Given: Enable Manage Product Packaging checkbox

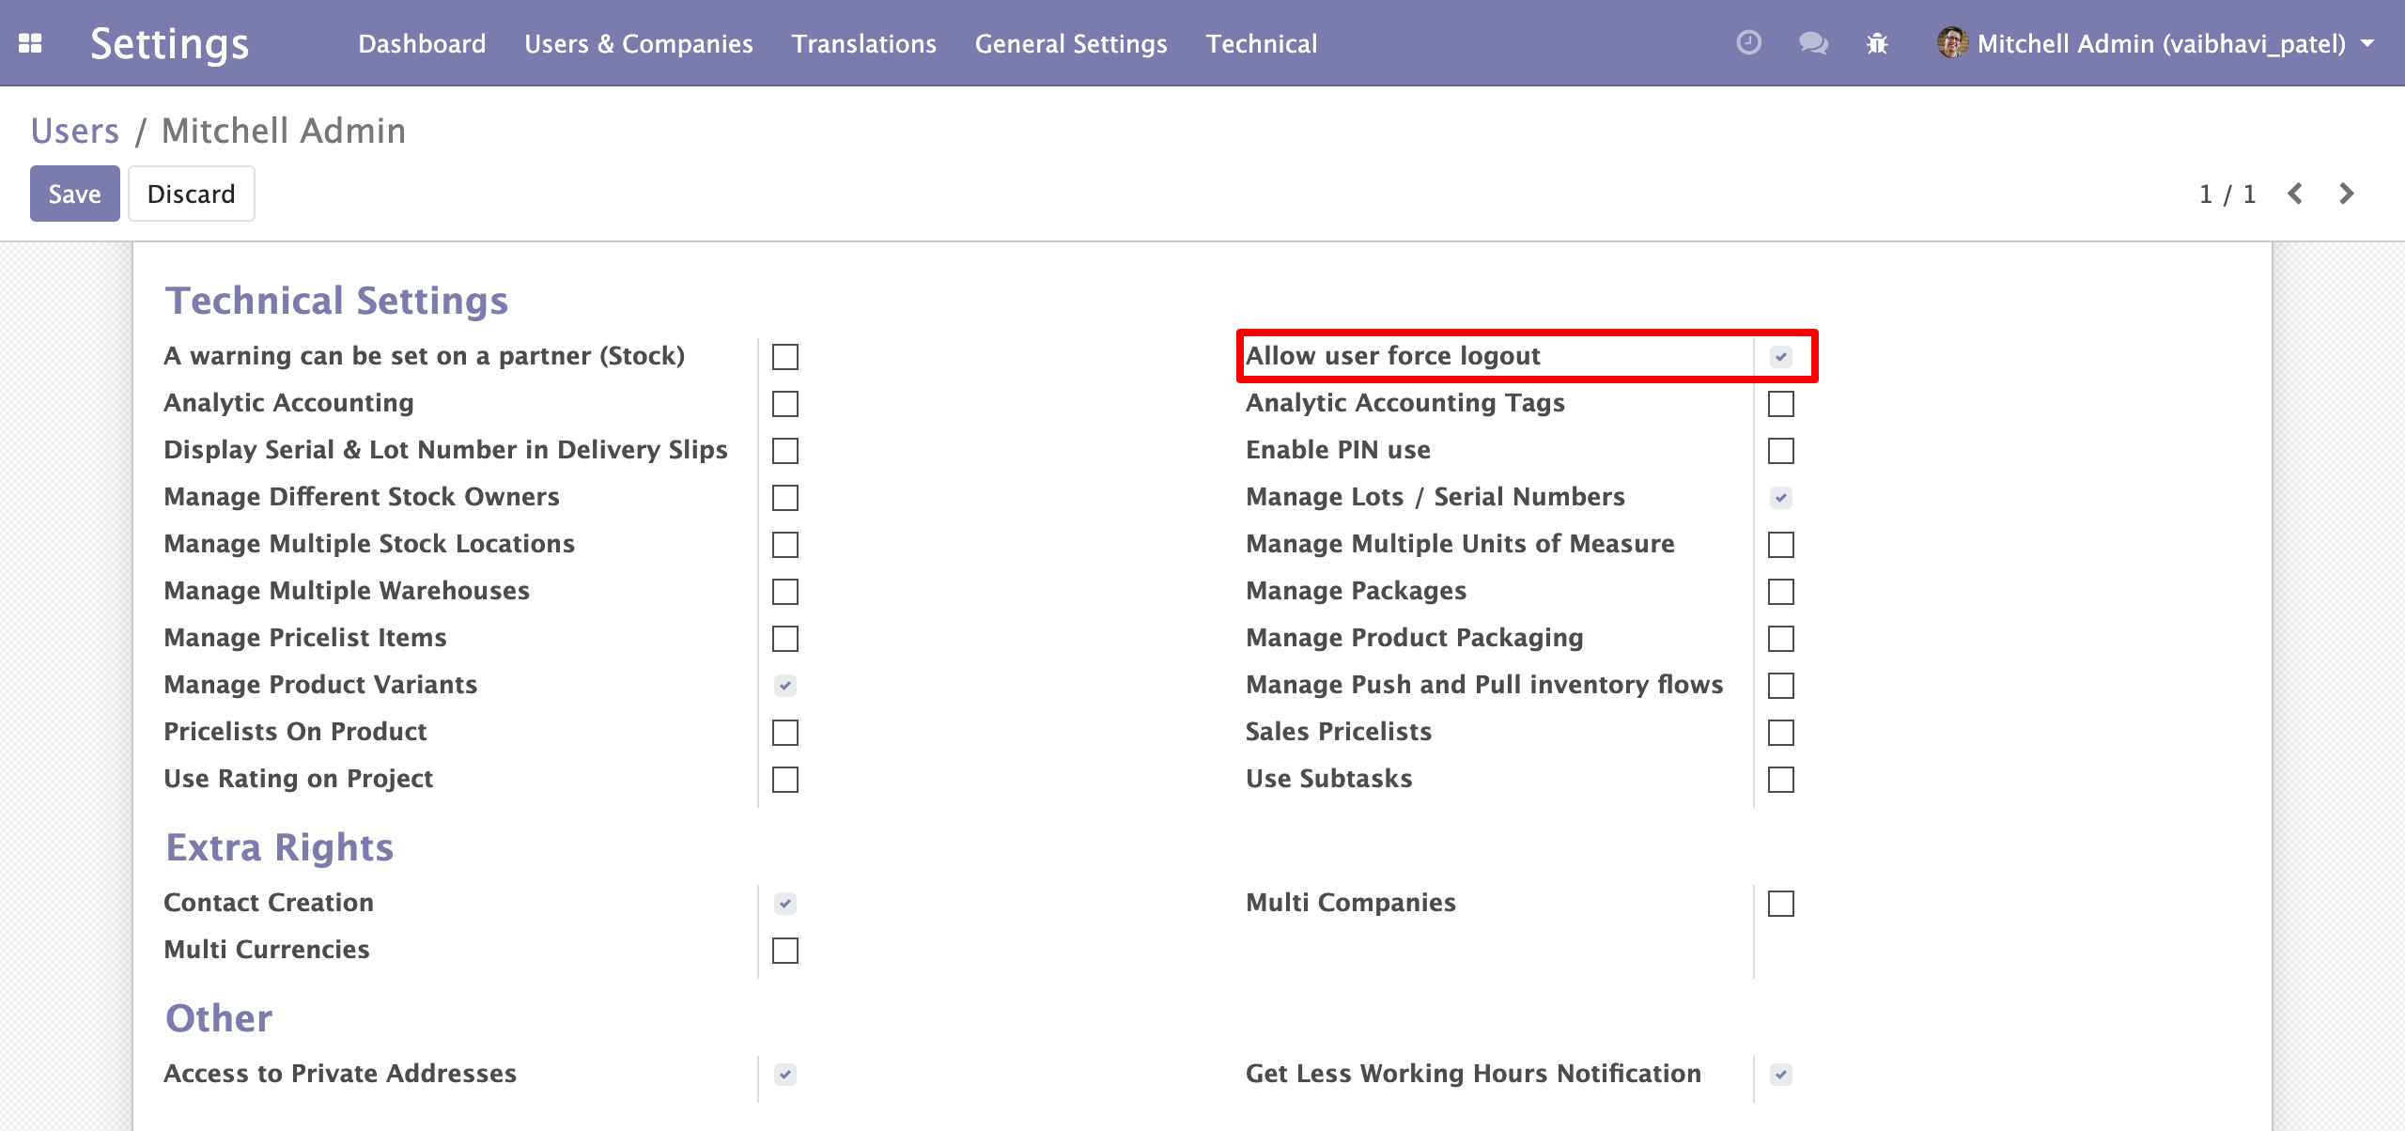Looking at the screenshot, I should tap(1781, 639).
